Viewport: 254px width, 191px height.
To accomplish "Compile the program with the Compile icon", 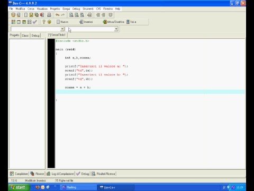I will click(x=13, y=22).
